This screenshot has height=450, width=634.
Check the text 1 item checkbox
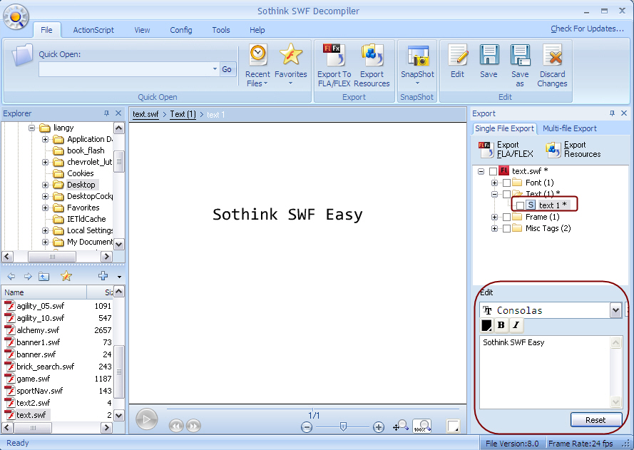(521, 206)
